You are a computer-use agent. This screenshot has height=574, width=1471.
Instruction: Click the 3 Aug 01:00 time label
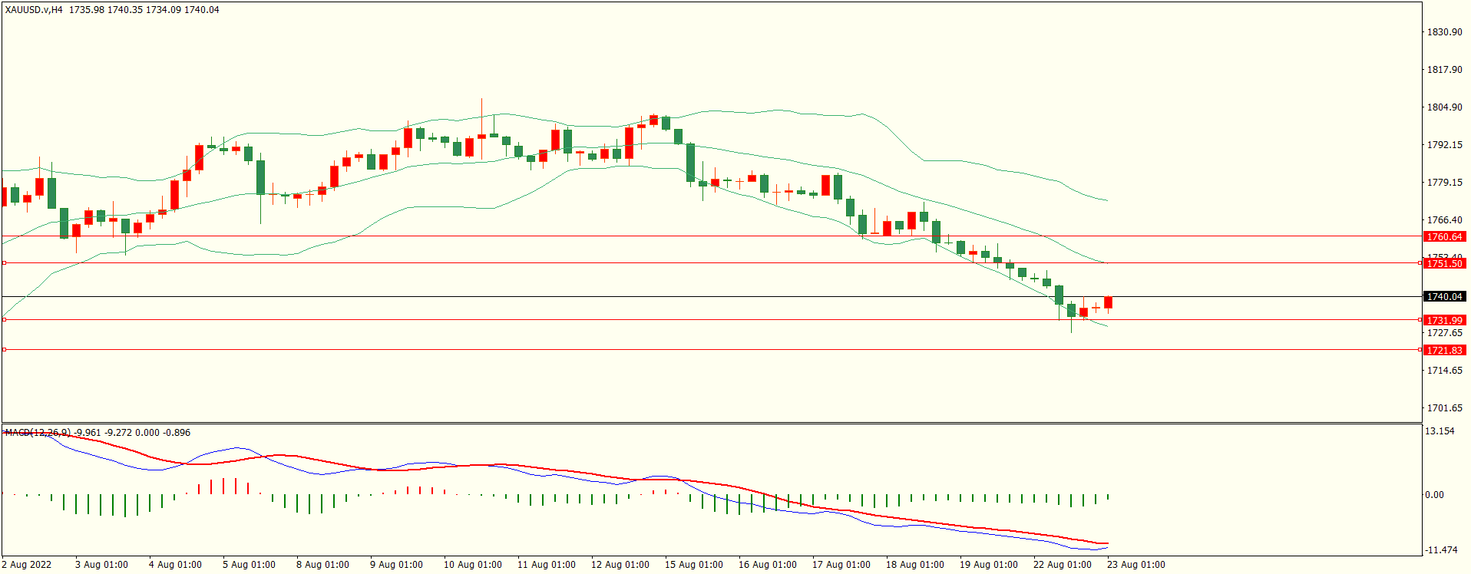101,565
